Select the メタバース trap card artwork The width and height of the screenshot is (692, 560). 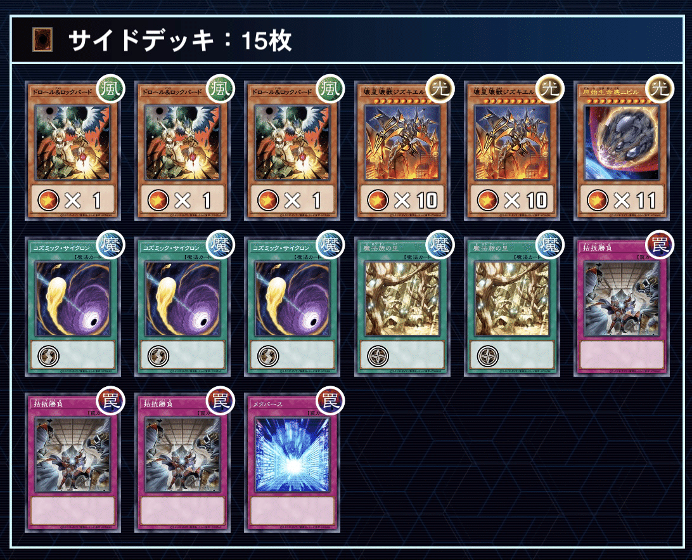tap(292, 455)
